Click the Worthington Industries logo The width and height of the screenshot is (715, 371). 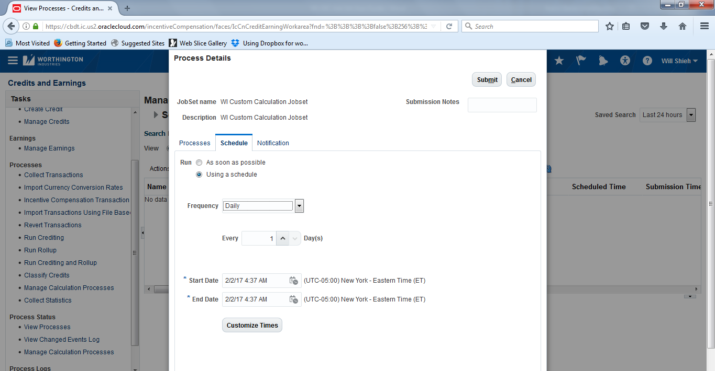(x=53, y=61)
